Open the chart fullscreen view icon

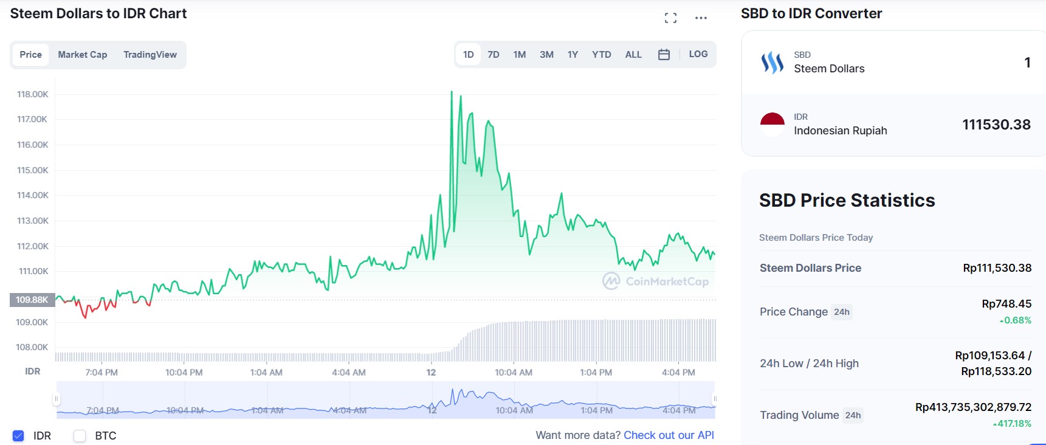tap(670, 18)
